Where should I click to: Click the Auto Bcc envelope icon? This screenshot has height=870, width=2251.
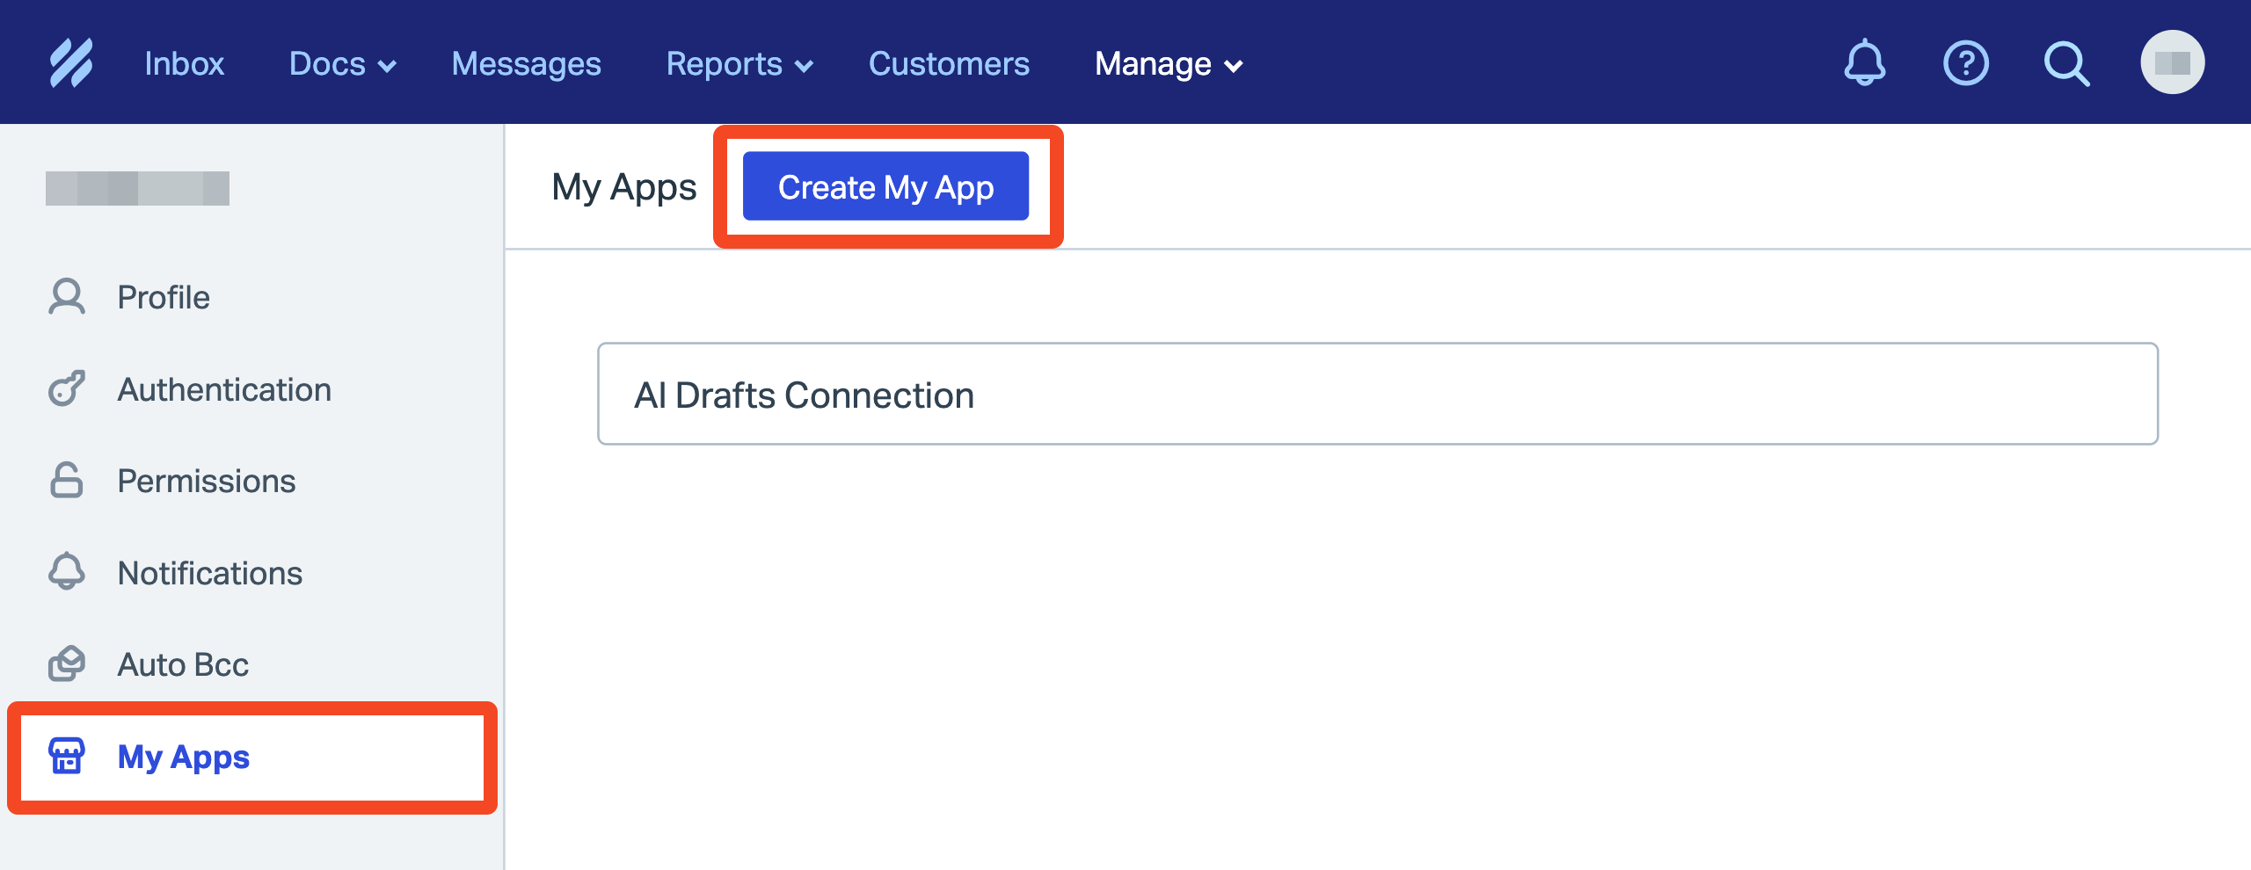67,664
